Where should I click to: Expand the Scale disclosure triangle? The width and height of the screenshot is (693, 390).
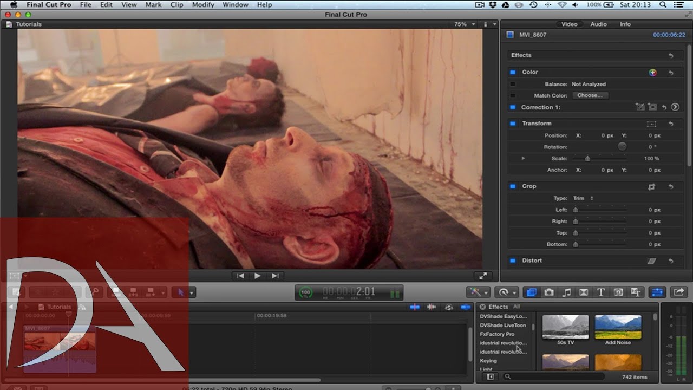pyautogui.click(x=523, y=158)
